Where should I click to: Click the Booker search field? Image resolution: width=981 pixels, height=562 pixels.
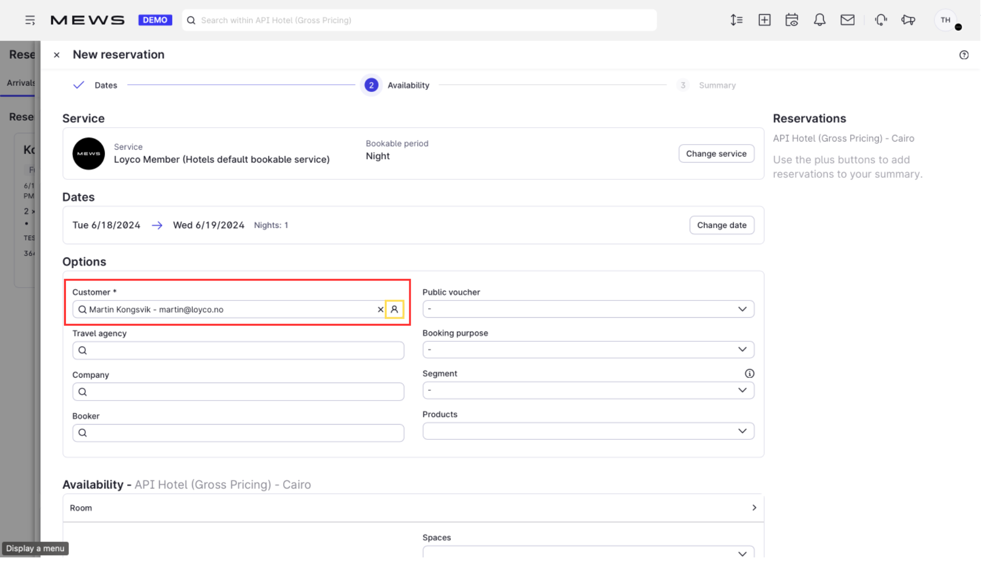pyautogui.click(x=238, y=433)
